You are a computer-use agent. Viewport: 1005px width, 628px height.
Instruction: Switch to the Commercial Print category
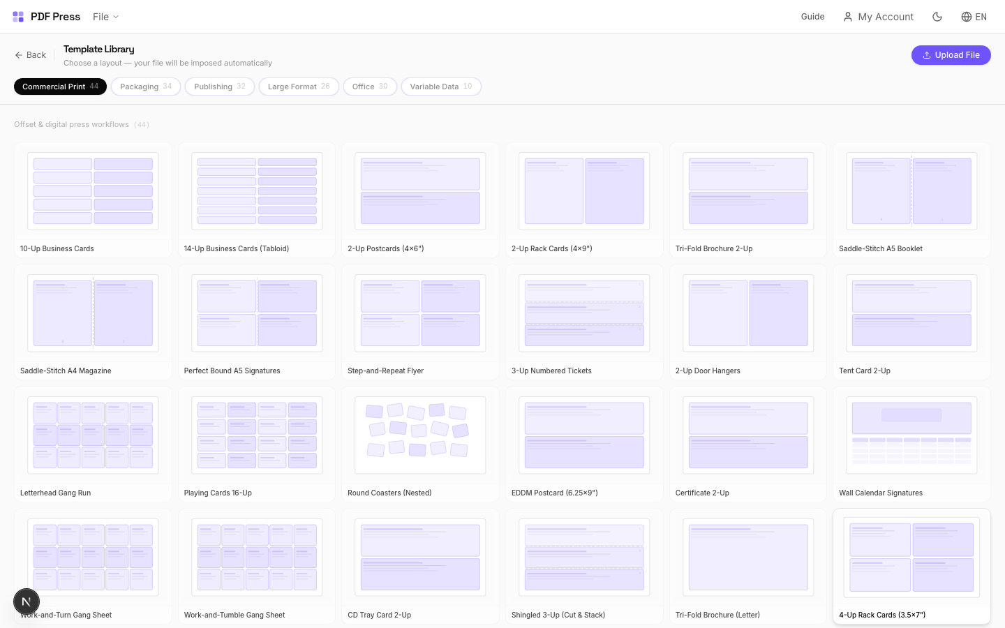pyautogui.click(x=60, y=87)
